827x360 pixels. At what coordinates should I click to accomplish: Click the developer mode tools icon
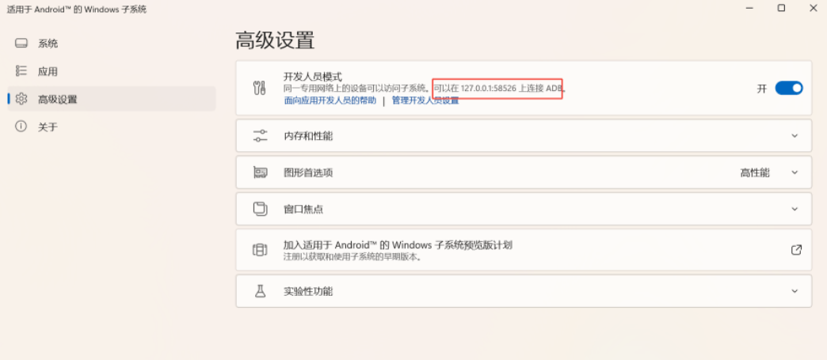[x=260, y=88]
